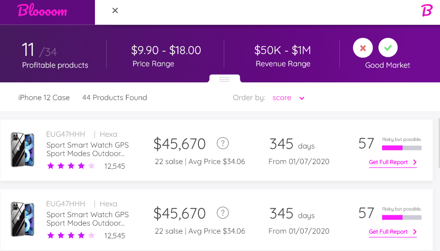440x251 pixels.
Task: Toggle the red cross market button
Action: (x=363, y=48)
